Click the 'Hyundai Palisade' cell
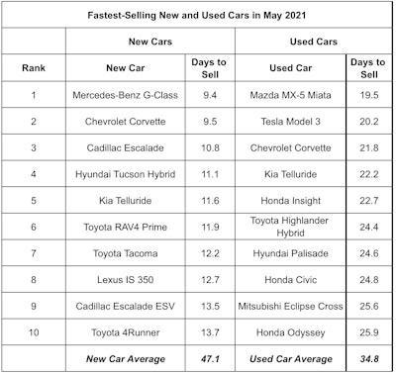The image size is (396, 374). (290, 253)
